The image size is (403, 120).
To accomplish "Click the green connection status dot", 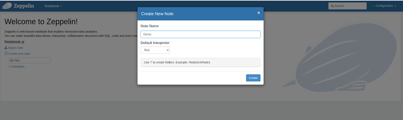I will (373, 6).
